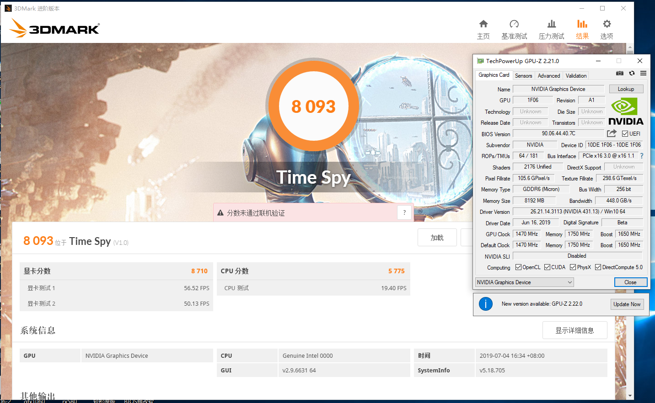Toggle the DirectCompute 5.0 checkbox
This screenshot has width=655, height=403.
pos(598,267)
